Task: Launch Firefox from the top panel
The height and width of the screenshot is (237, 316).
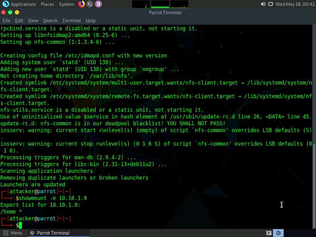Action: (x=81, y=4)
